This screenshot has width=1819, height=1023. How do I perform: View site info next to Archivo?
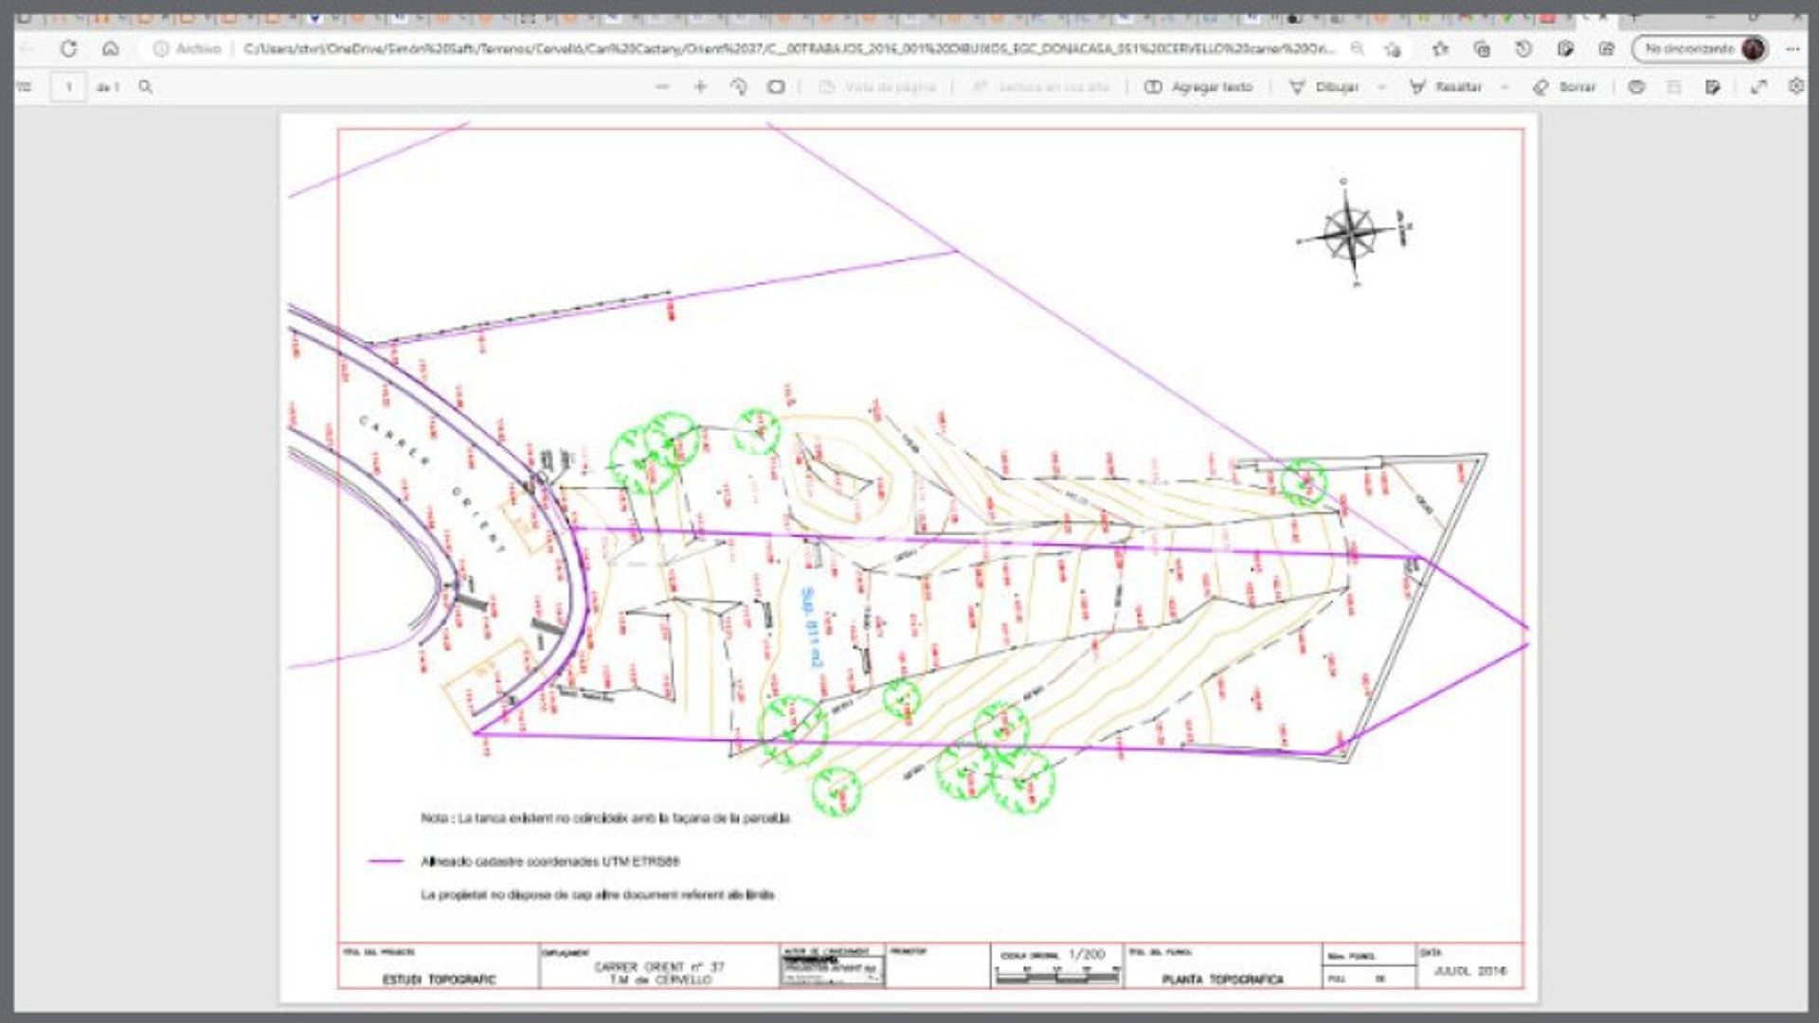pos(161,48)
